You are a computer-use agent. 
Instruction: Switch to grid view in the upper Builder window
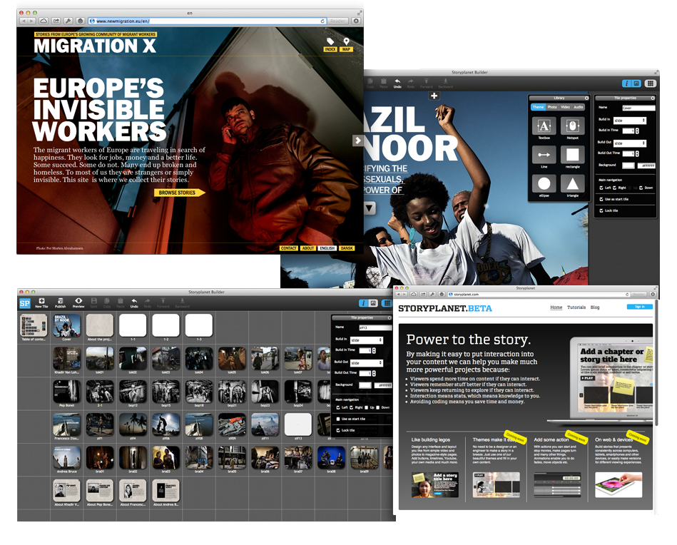coord(650,83)
